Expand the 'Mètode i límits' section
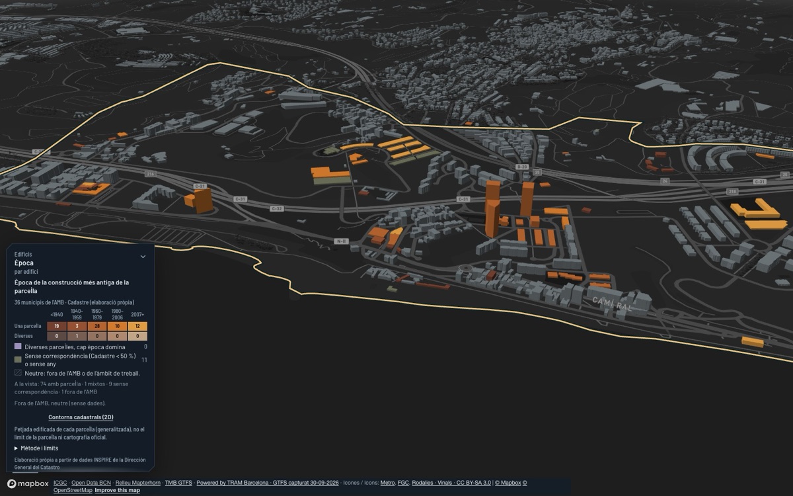793x496 pixels. [x=36, y=448]
